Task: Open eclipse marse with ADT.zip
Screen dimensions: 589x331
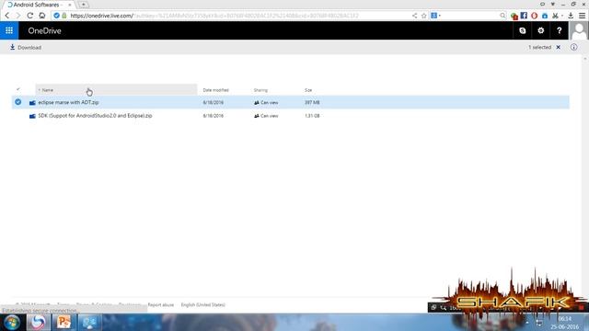Action: pos(68,102)
